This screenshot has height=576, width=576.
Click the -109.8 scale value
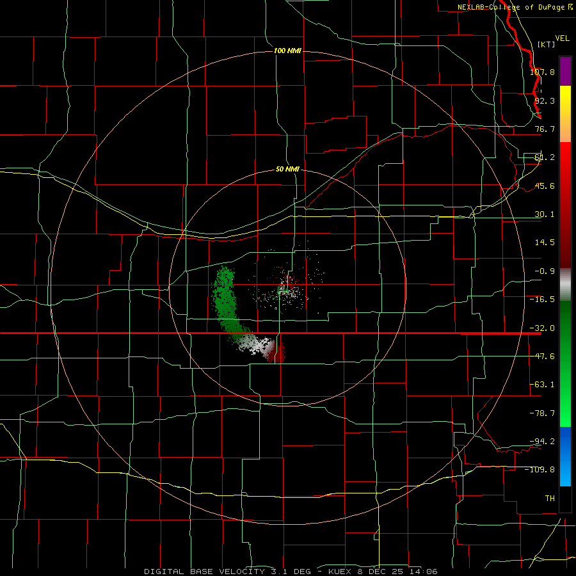point(540,470)
